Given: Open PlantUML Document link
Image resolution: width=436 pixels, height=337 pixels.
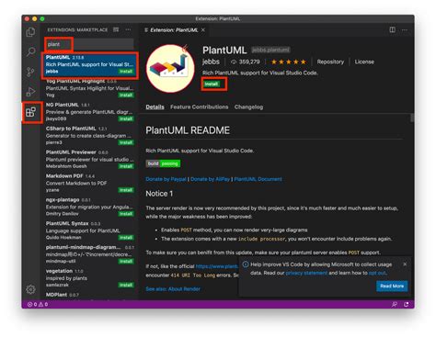Looking at the screenshot, I should pos(258,179).
